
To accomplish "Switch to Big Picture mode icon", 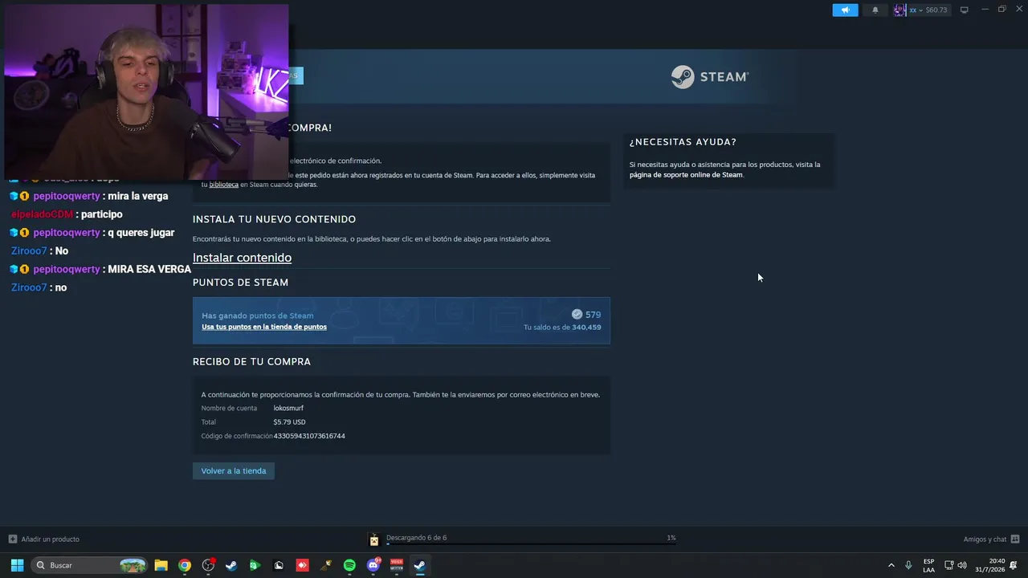I will [965, 10].
